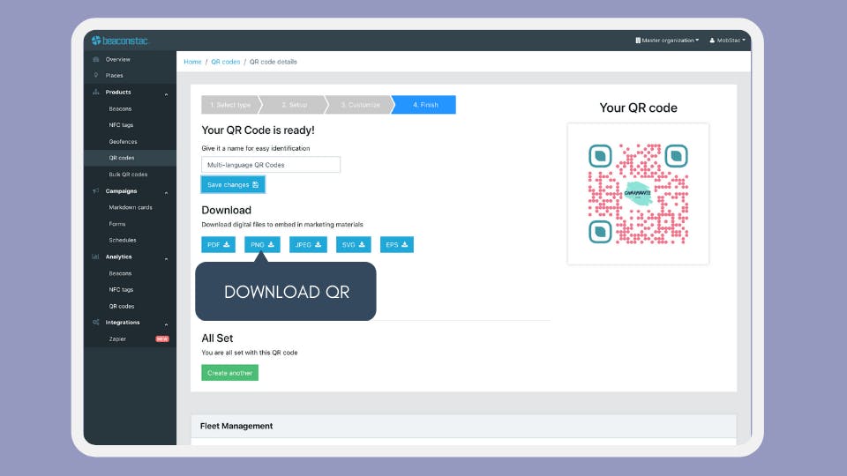Click the generated QR code image
This screenshot has width=847, height=476.
(x=638, y=194)
